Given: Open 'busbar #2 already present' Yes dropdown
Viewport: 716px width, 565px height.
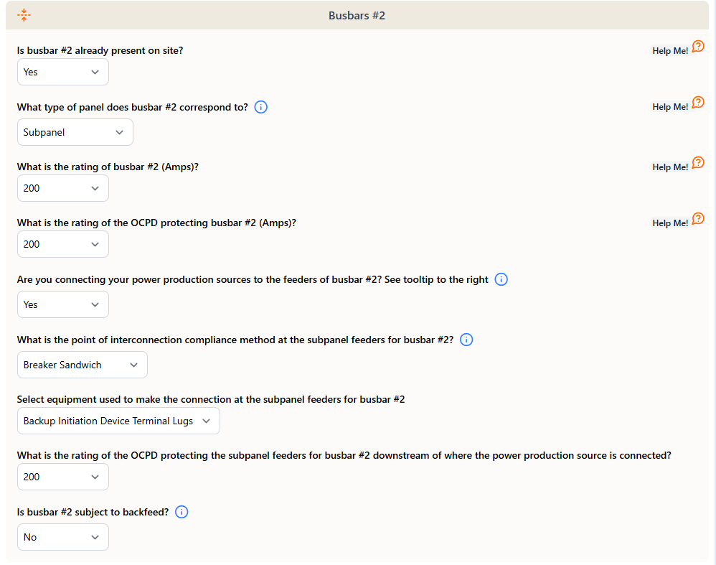Looking at the screenshot, I should [x=63, y=72].
